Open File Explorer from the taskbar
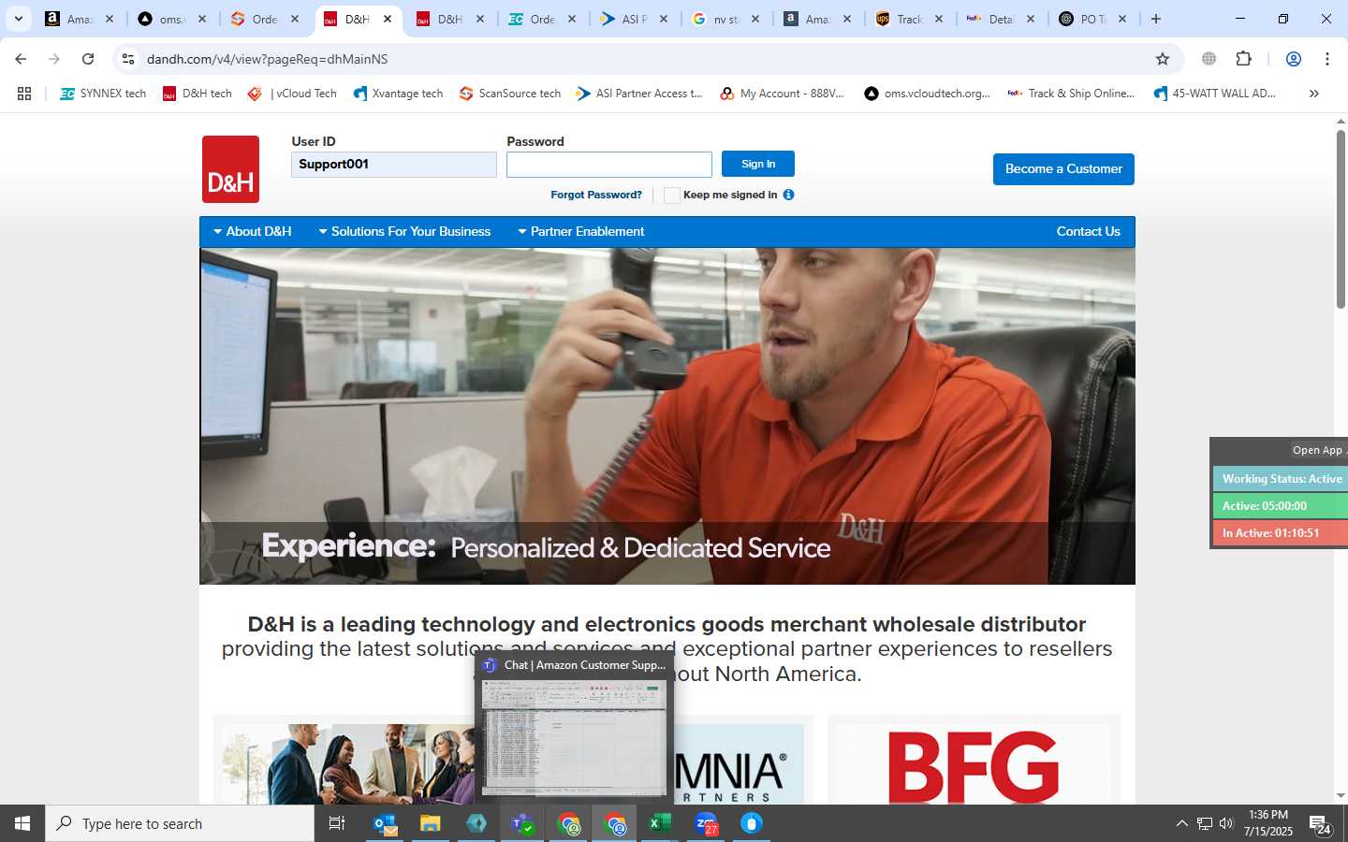Screen dimensions: 1348x842 (430, 823)
